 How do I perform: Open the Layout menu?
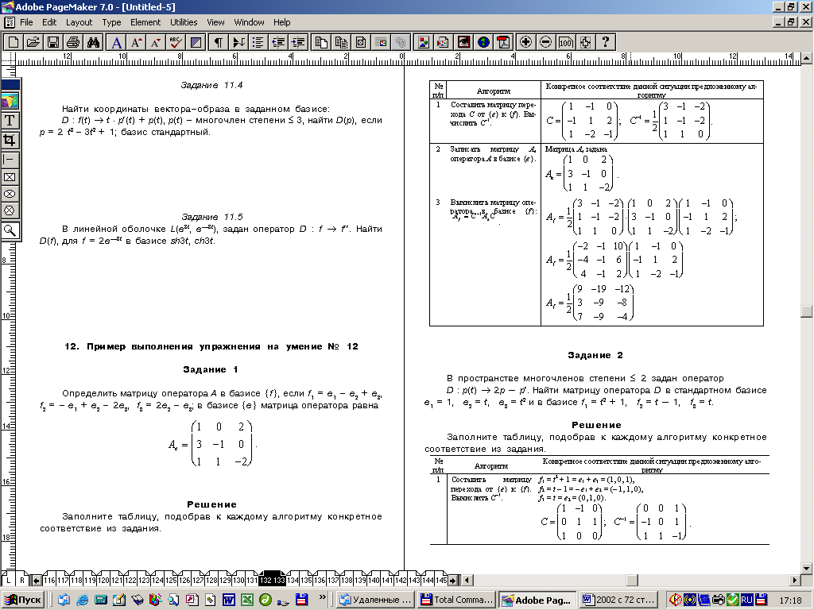click(79, 22)
